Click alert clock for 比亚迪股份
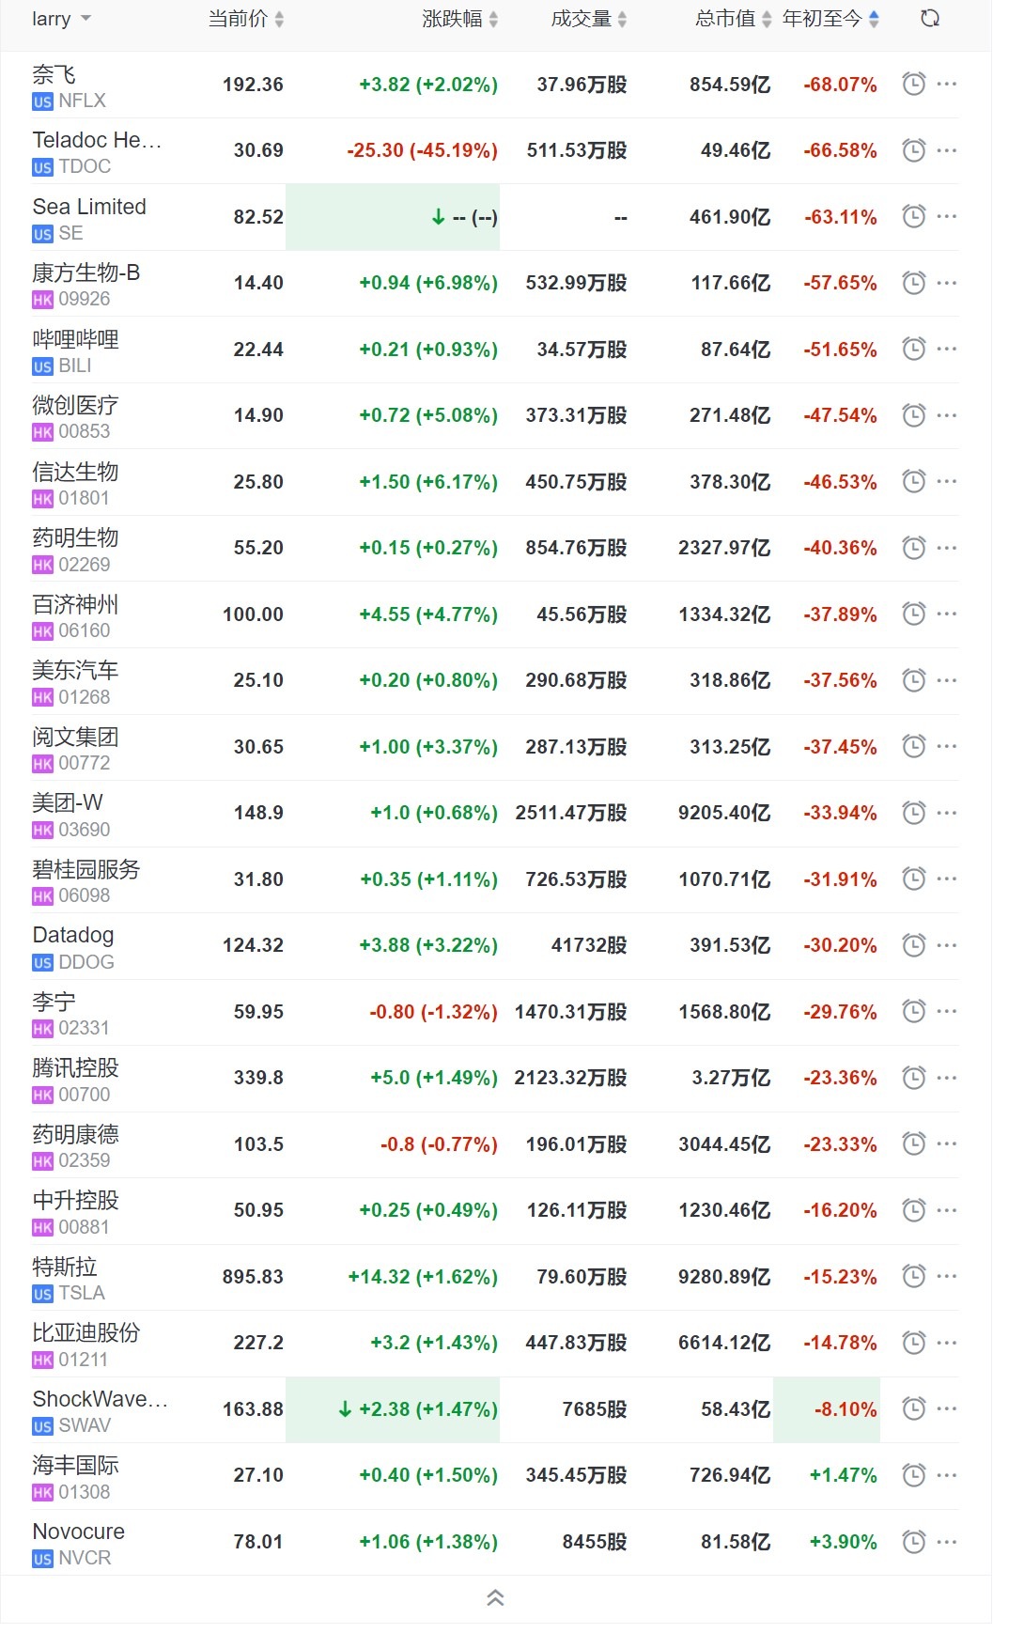This screenshot has width=1024, height=1633. click(x=913, y=1343)
